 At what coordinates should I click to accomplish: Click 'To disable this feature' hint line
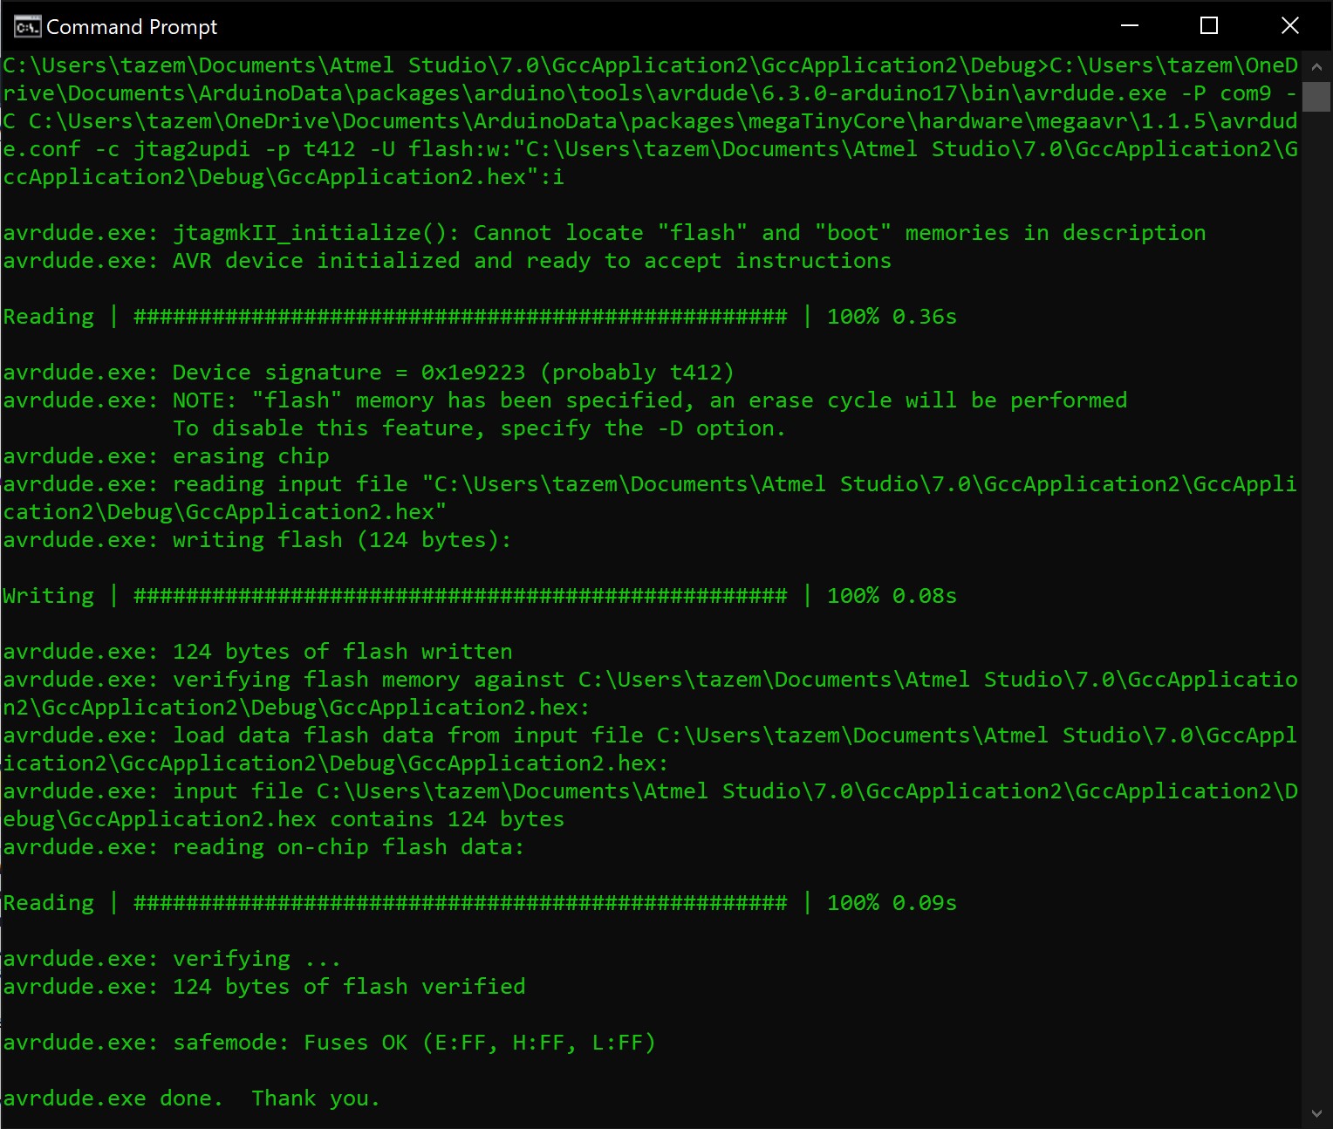479,428
